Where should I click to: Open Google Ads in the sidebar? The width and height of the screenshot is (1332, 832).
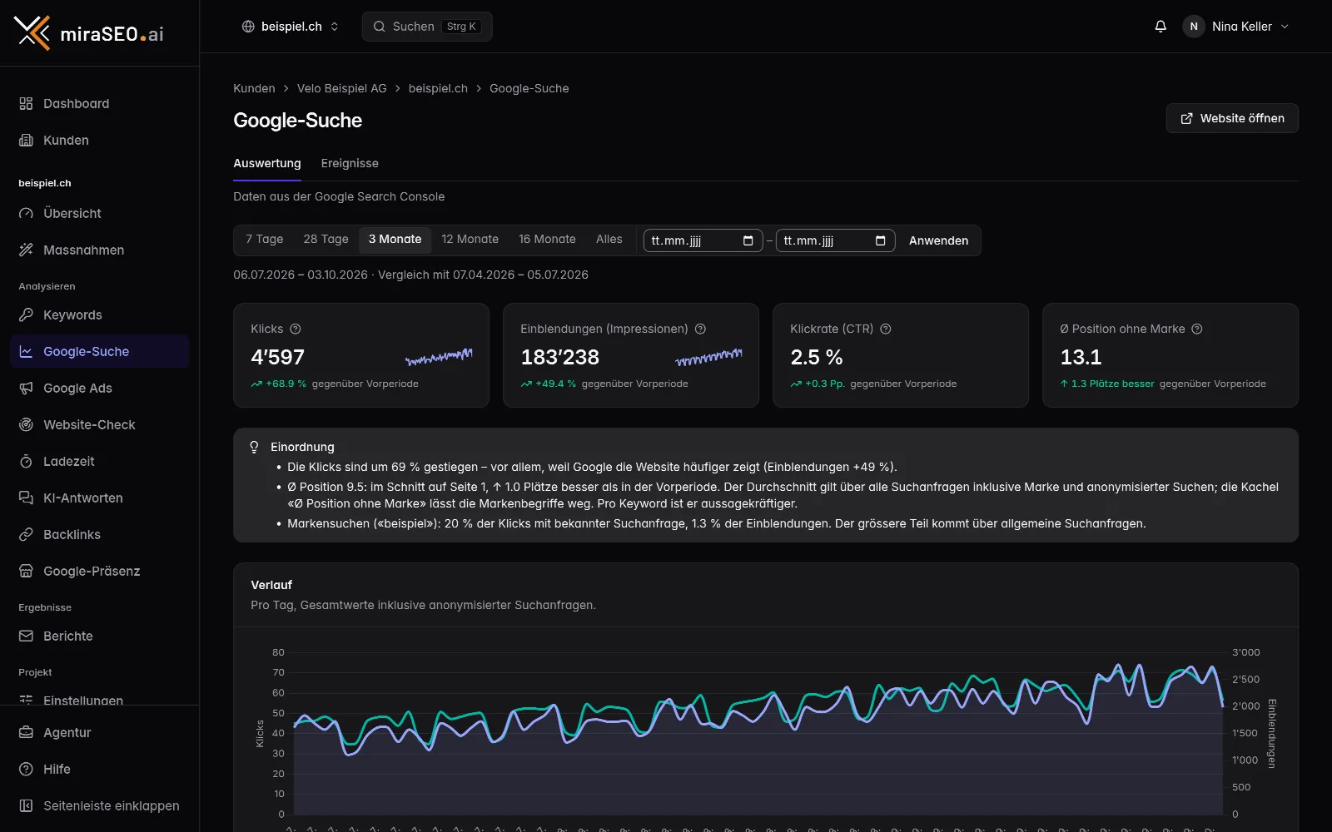[x=100, y=388]
